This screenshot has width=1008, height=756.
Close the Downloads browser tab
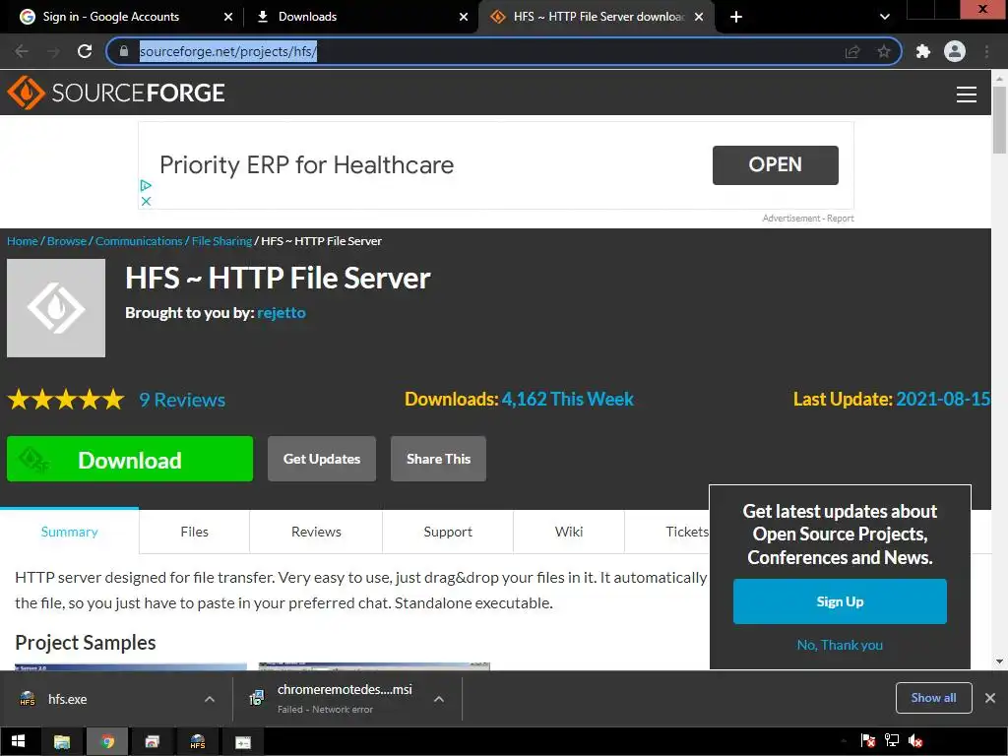[464, 17]
